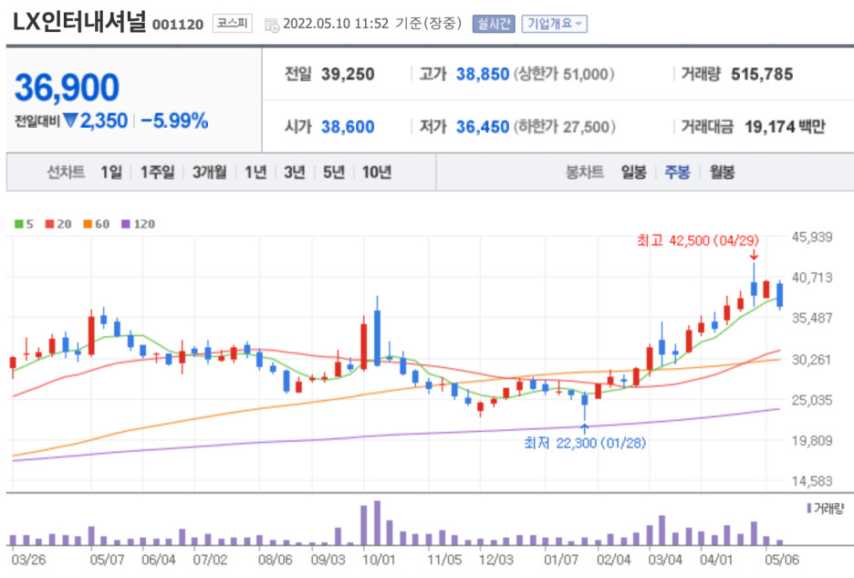Click the 45,939 price axis label
854x578 pixels.
pyautogui.click(x=812, y=237)
